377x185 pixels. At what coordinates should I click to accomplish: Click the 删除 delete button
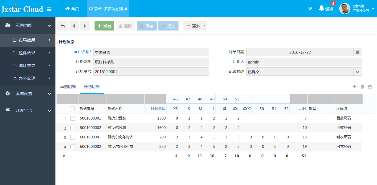click(125, 26)
